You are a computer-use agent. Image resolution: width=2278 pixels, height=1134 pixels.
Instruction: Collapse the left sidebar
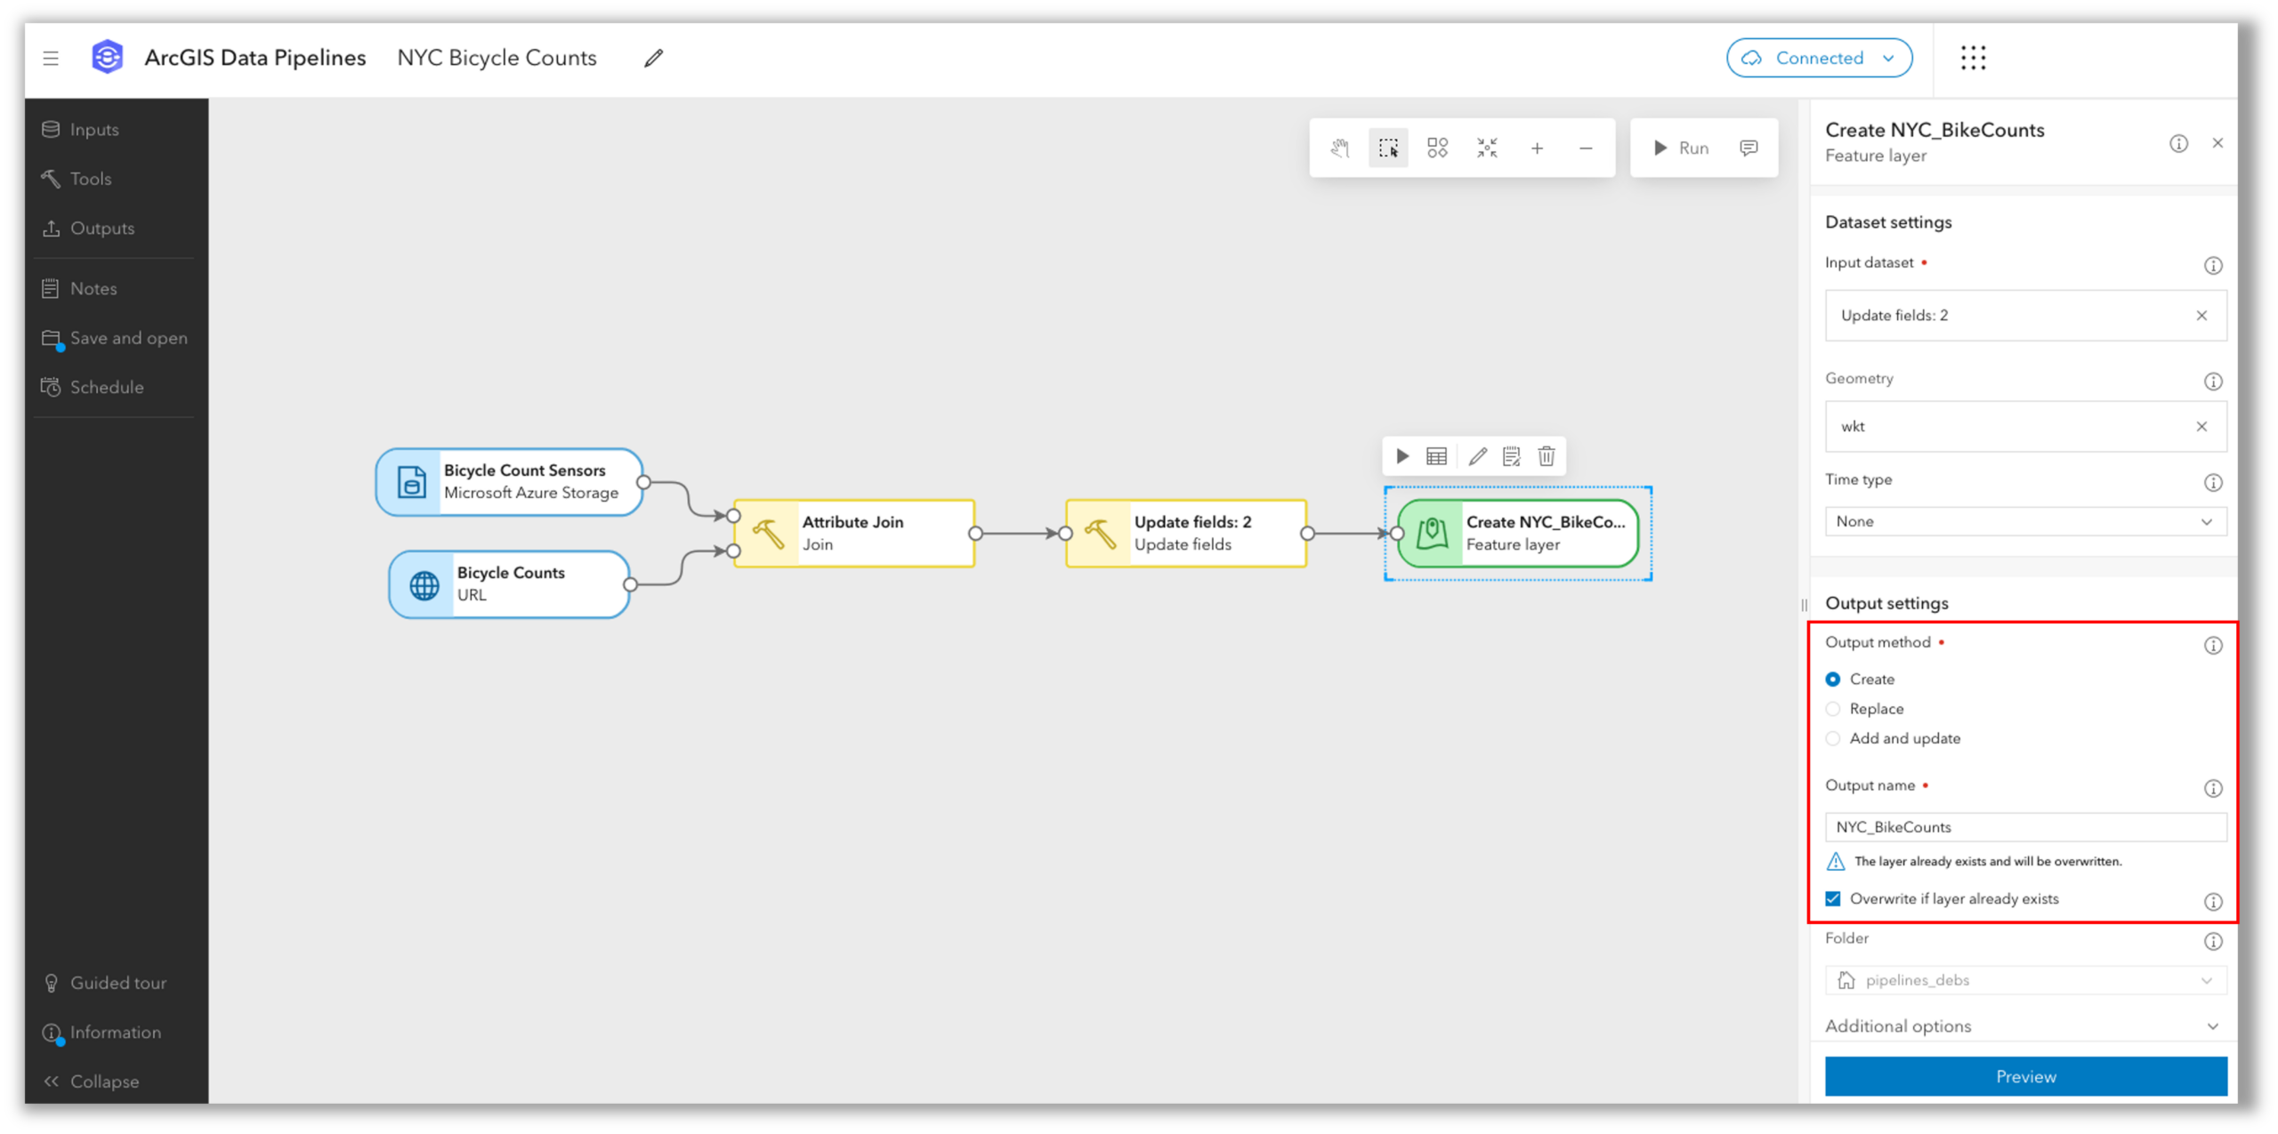(92, 1082)
